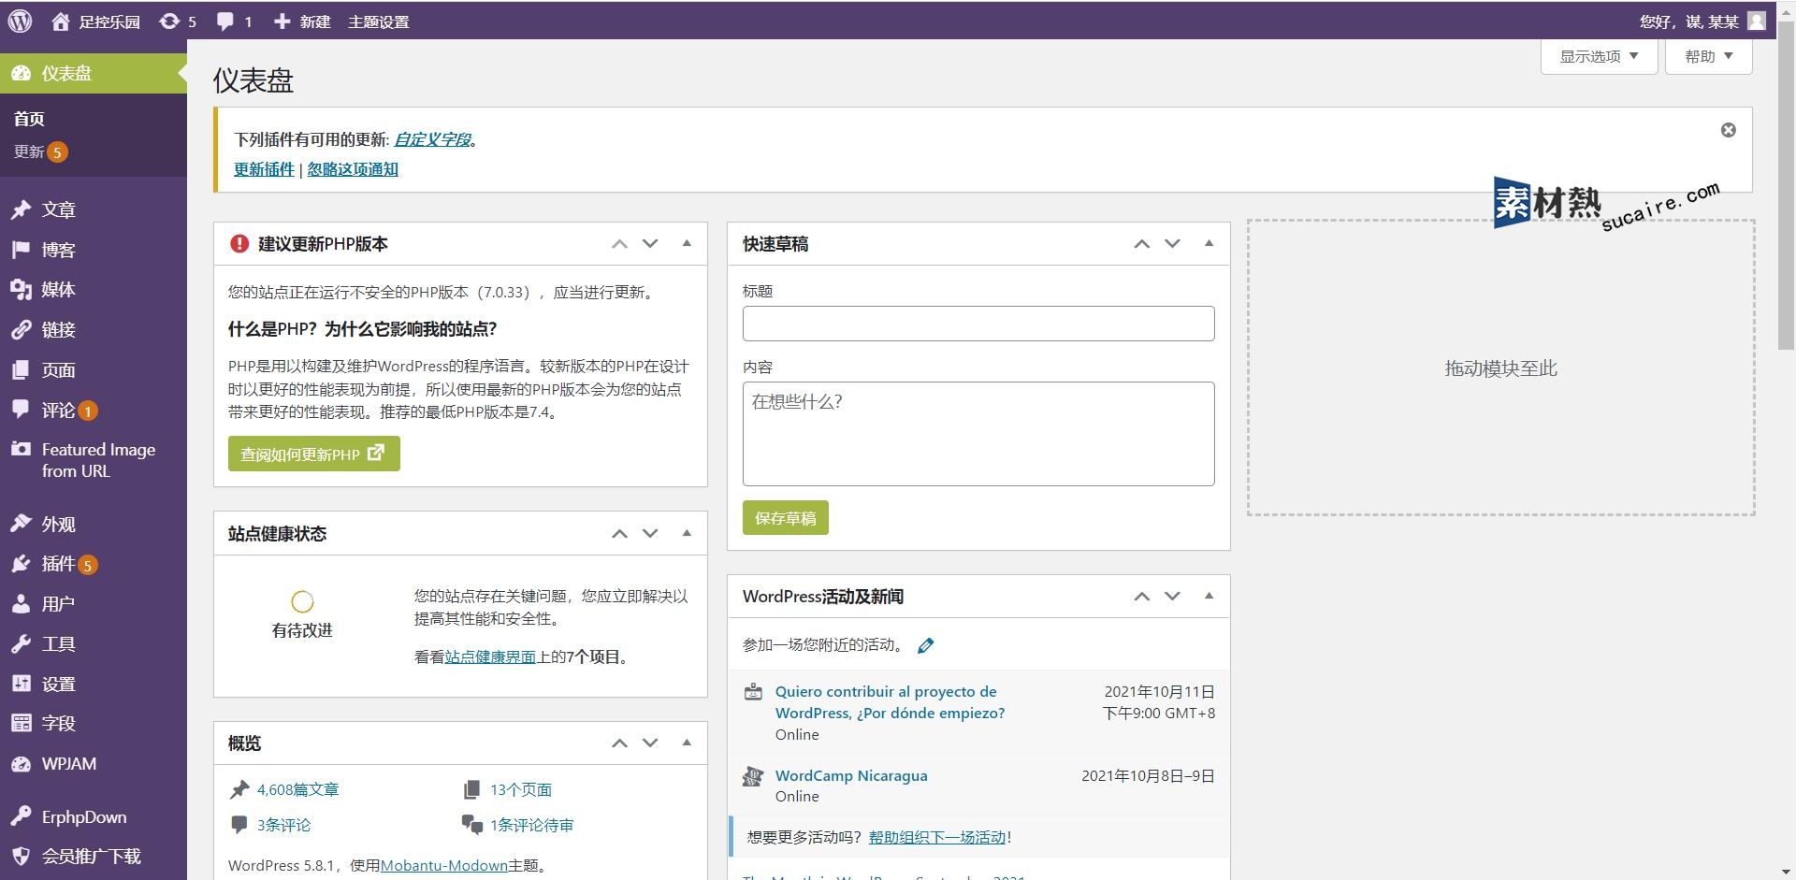Click the 更新插件 link
This screenshot has height=880, width=1796.
pyautogui.click(x=264, y=169)
